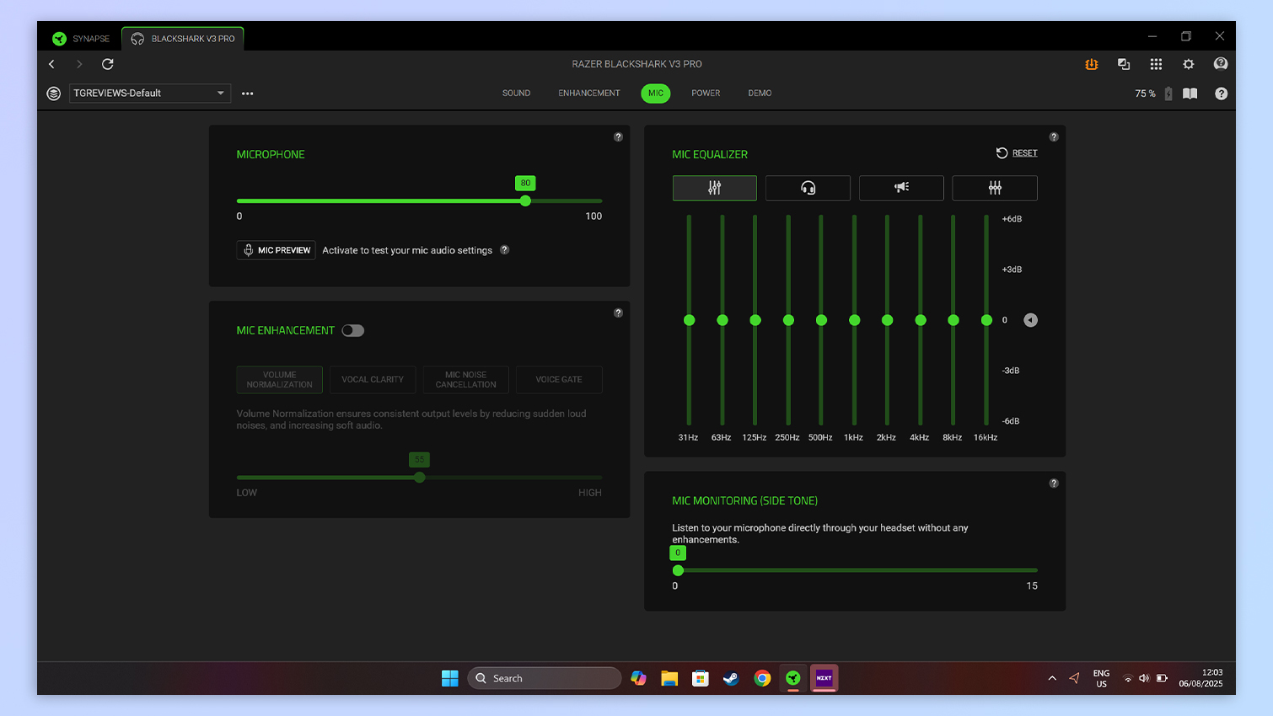Open Synapse settings gear
This screenshot has height=716, width=1273.
click(x=1189, y=64)
